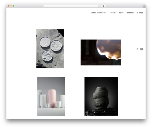
Task: Expand the e-shop dropdown chevron
Action: pos(145,13)
